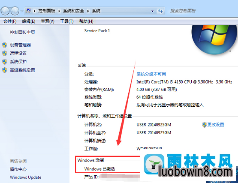
Task: Click the computer icon in address bar
Action: (28, 11)
